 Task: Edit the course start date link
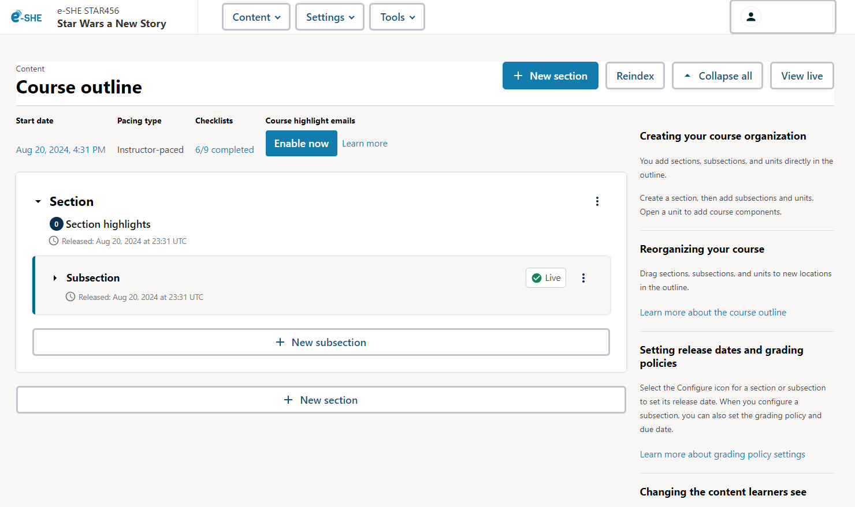point(61,150)
